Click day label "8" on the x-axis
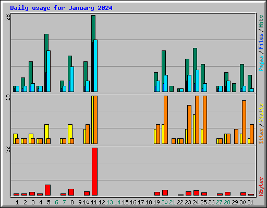Image resolution: width=267 pixels, height=208 pixels. (x=72, y=202)
